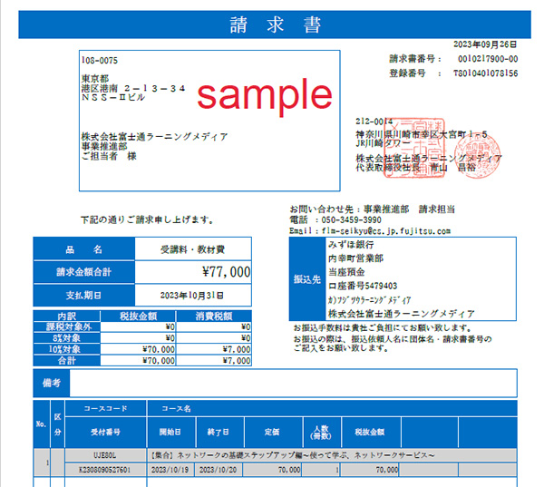Click the 終了日 column header
This screenshot has height=487, width=544.
(220, 433)
